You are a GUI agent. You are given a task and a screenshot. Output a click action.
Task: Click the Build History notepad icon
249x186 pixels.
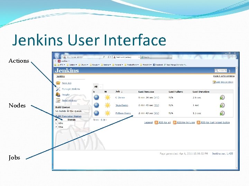tap(58, 100)
